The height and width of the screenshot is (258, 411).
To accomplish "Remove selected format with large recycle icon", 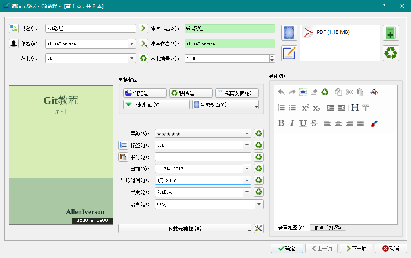I will (x=390, y=53).
